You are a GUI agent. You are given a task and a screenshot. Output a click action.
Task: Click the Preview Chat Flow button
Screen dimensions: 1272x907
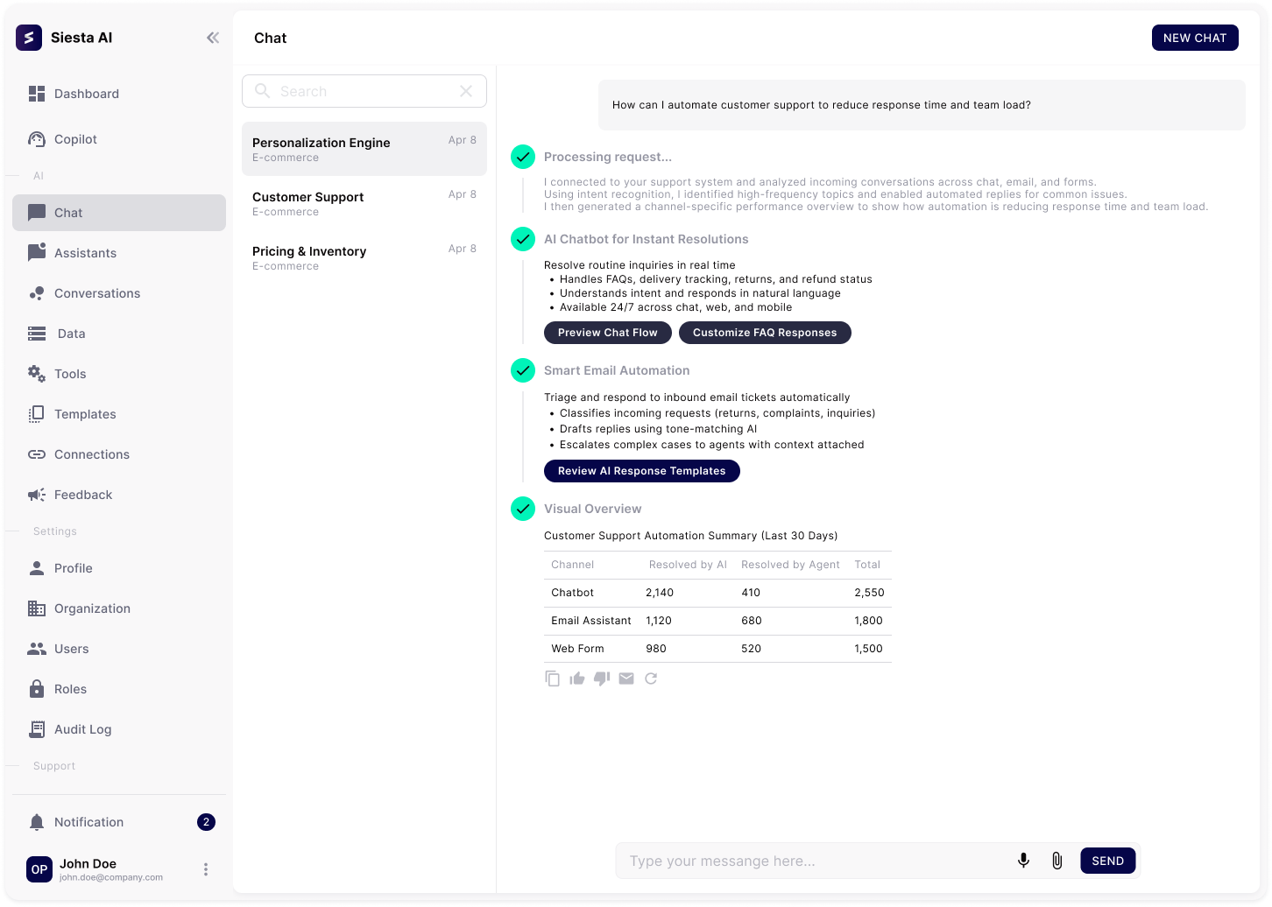tap(607, 333)
